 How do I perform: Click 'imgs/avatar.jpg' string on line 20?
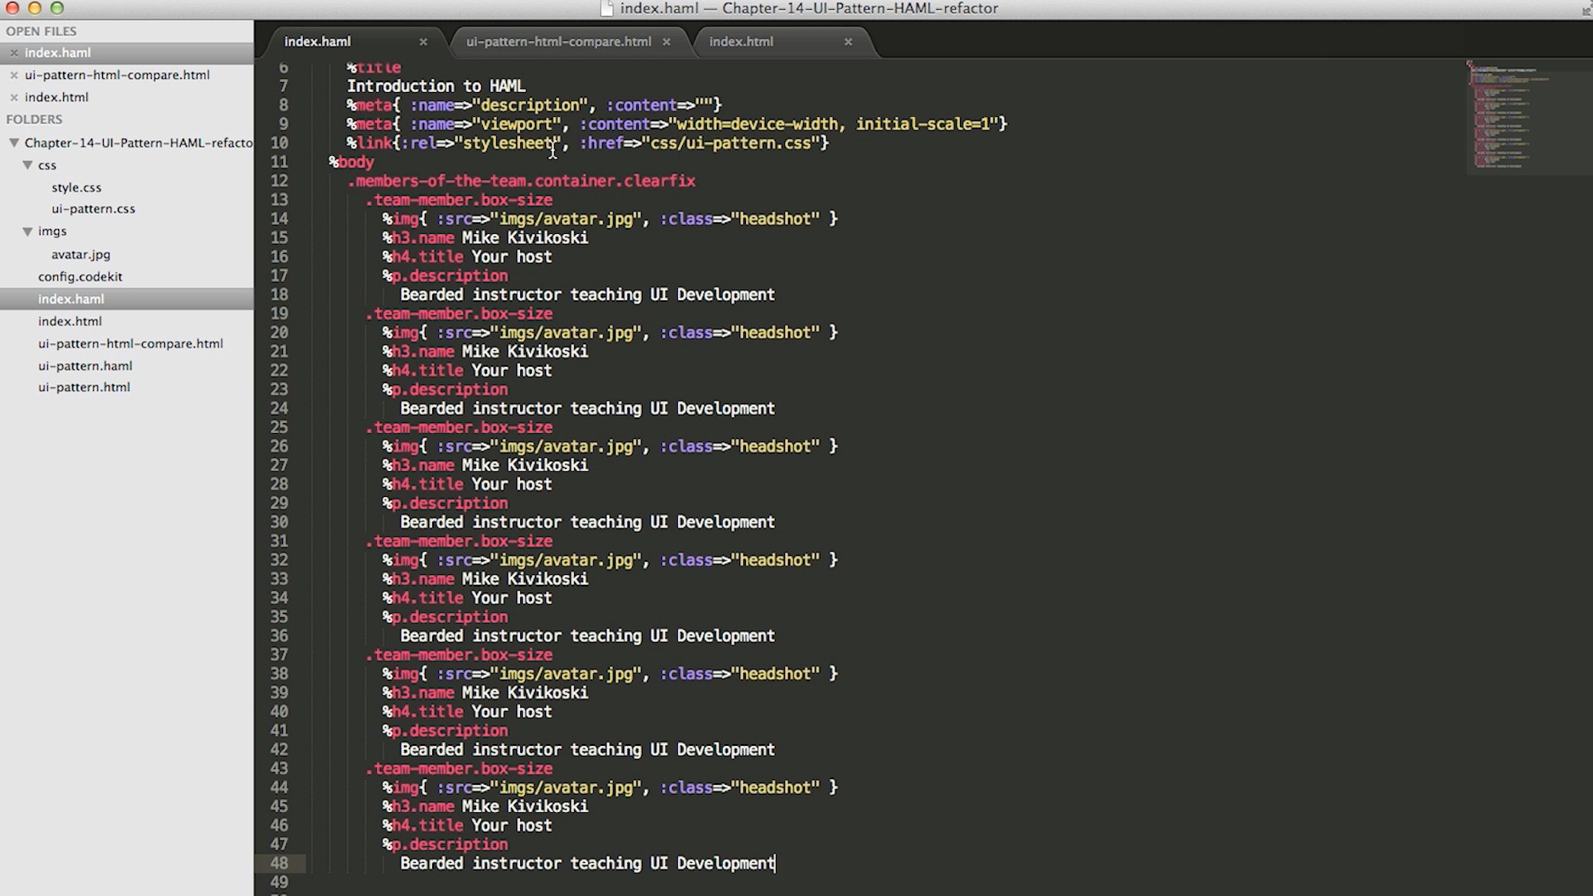point(566,333)
